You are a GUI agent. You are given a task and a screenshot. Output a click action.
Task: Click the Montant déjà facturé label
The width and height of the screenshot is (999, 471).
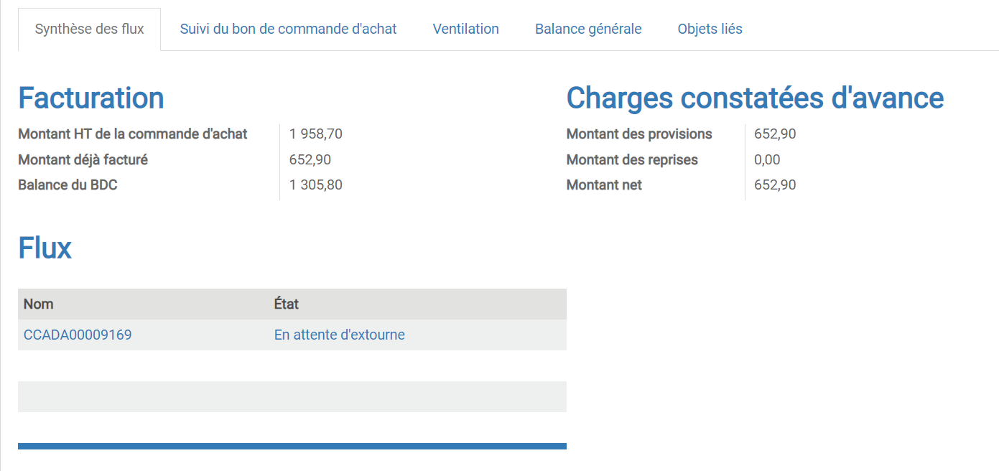pos(83,159)
